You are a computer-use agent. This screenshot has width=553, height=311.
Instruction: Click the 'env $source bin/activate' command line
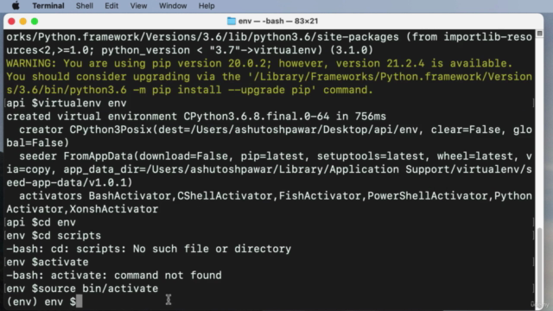pyautogui.click(x=82, y=289)
